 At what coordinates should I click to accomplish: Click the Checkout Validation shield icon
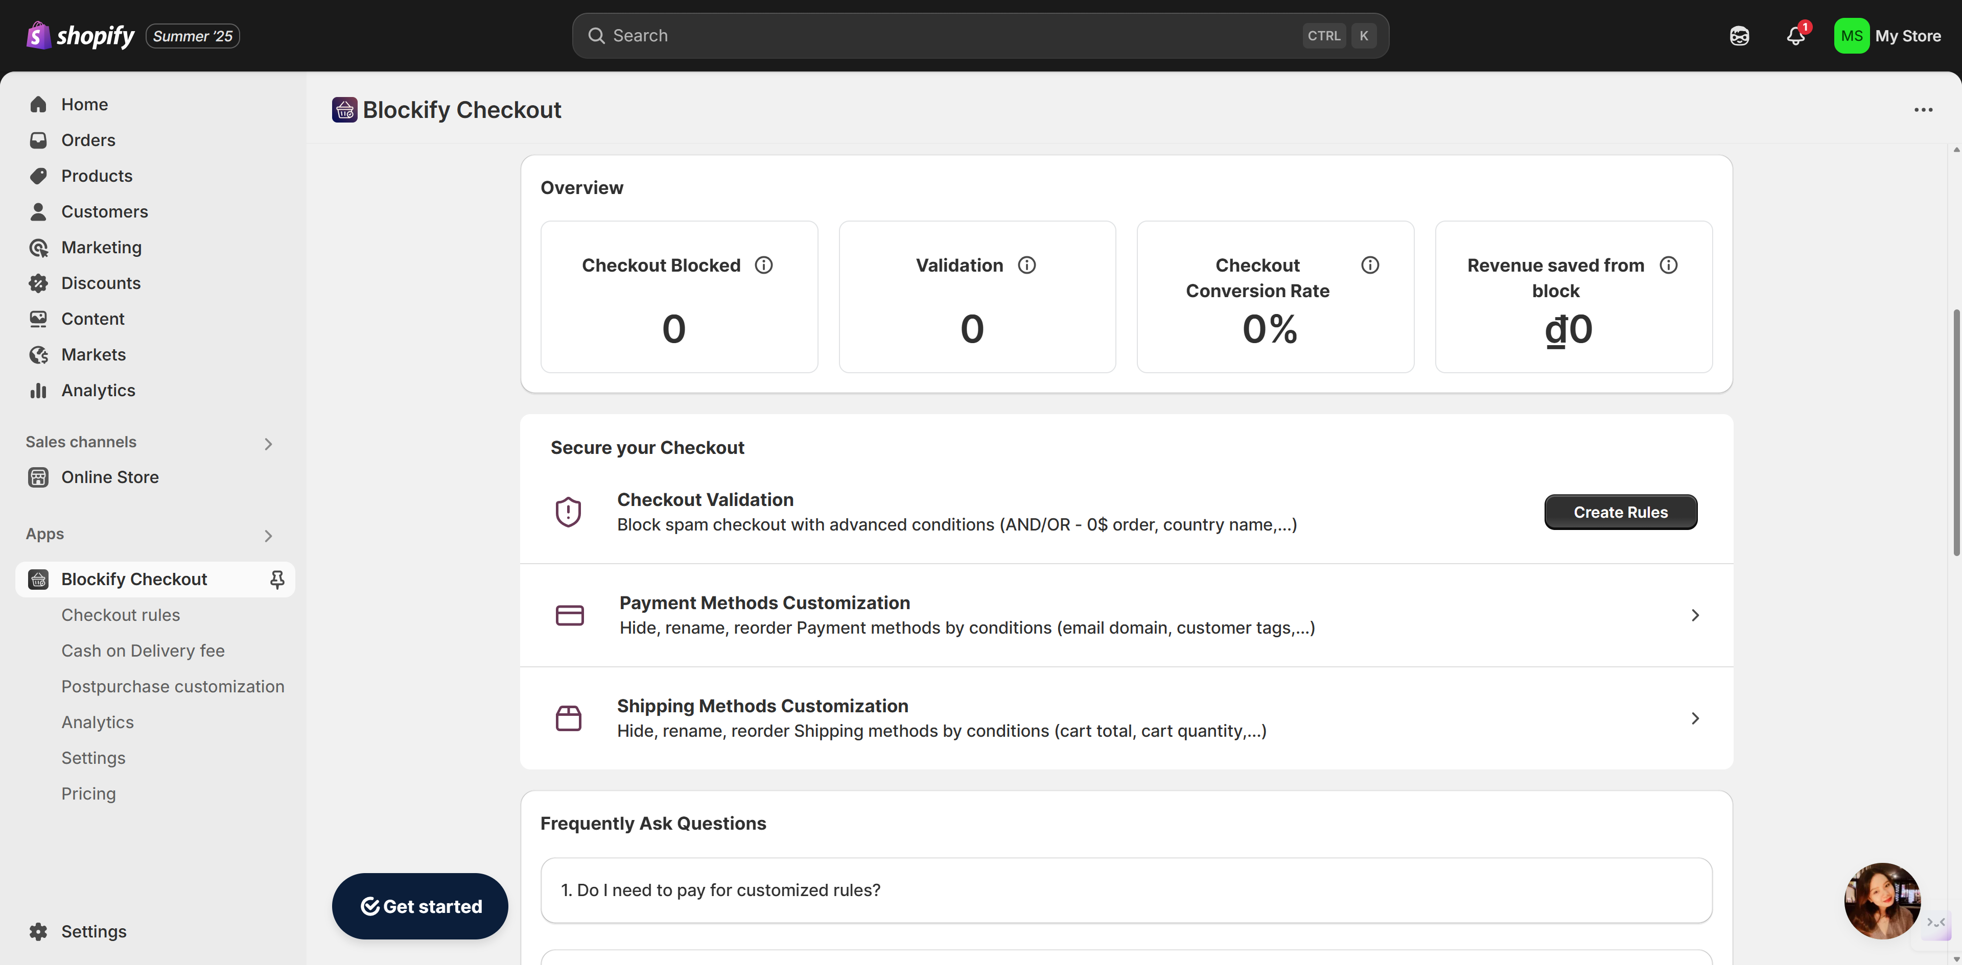pyautogui.click(x=568, y=512)
